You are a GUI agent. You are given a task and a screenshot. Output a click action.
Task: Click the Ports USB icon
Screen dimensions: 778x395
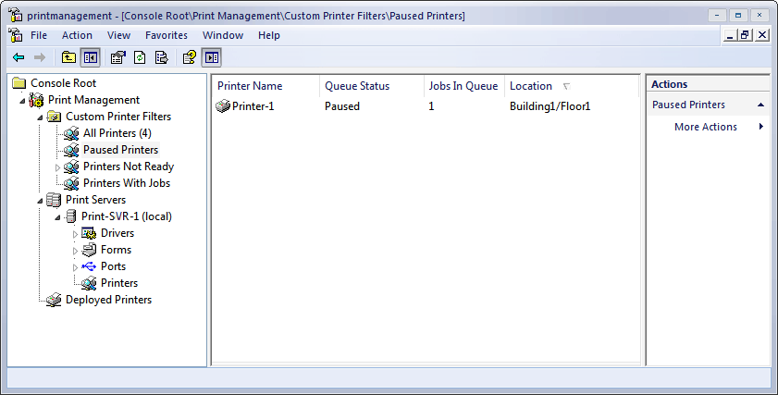[89, 266]
